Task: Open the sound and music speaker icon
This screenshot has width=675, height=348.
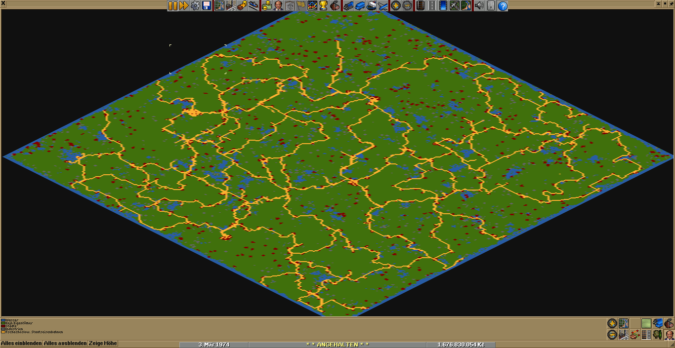Action: 479,5
